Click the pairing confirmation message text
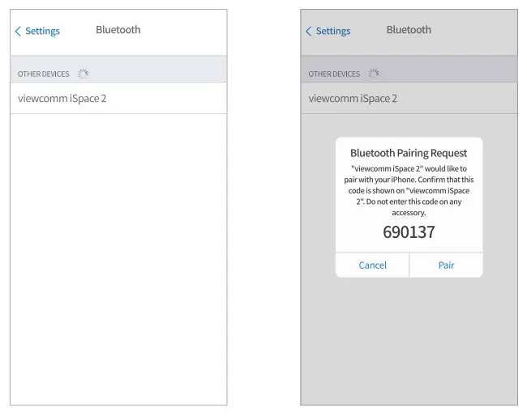527x416 pixels. (409, 190)
